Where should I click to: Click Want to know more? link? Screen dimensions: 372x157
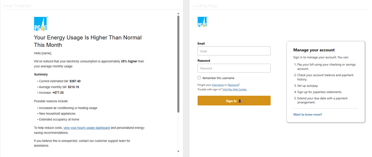308,114
